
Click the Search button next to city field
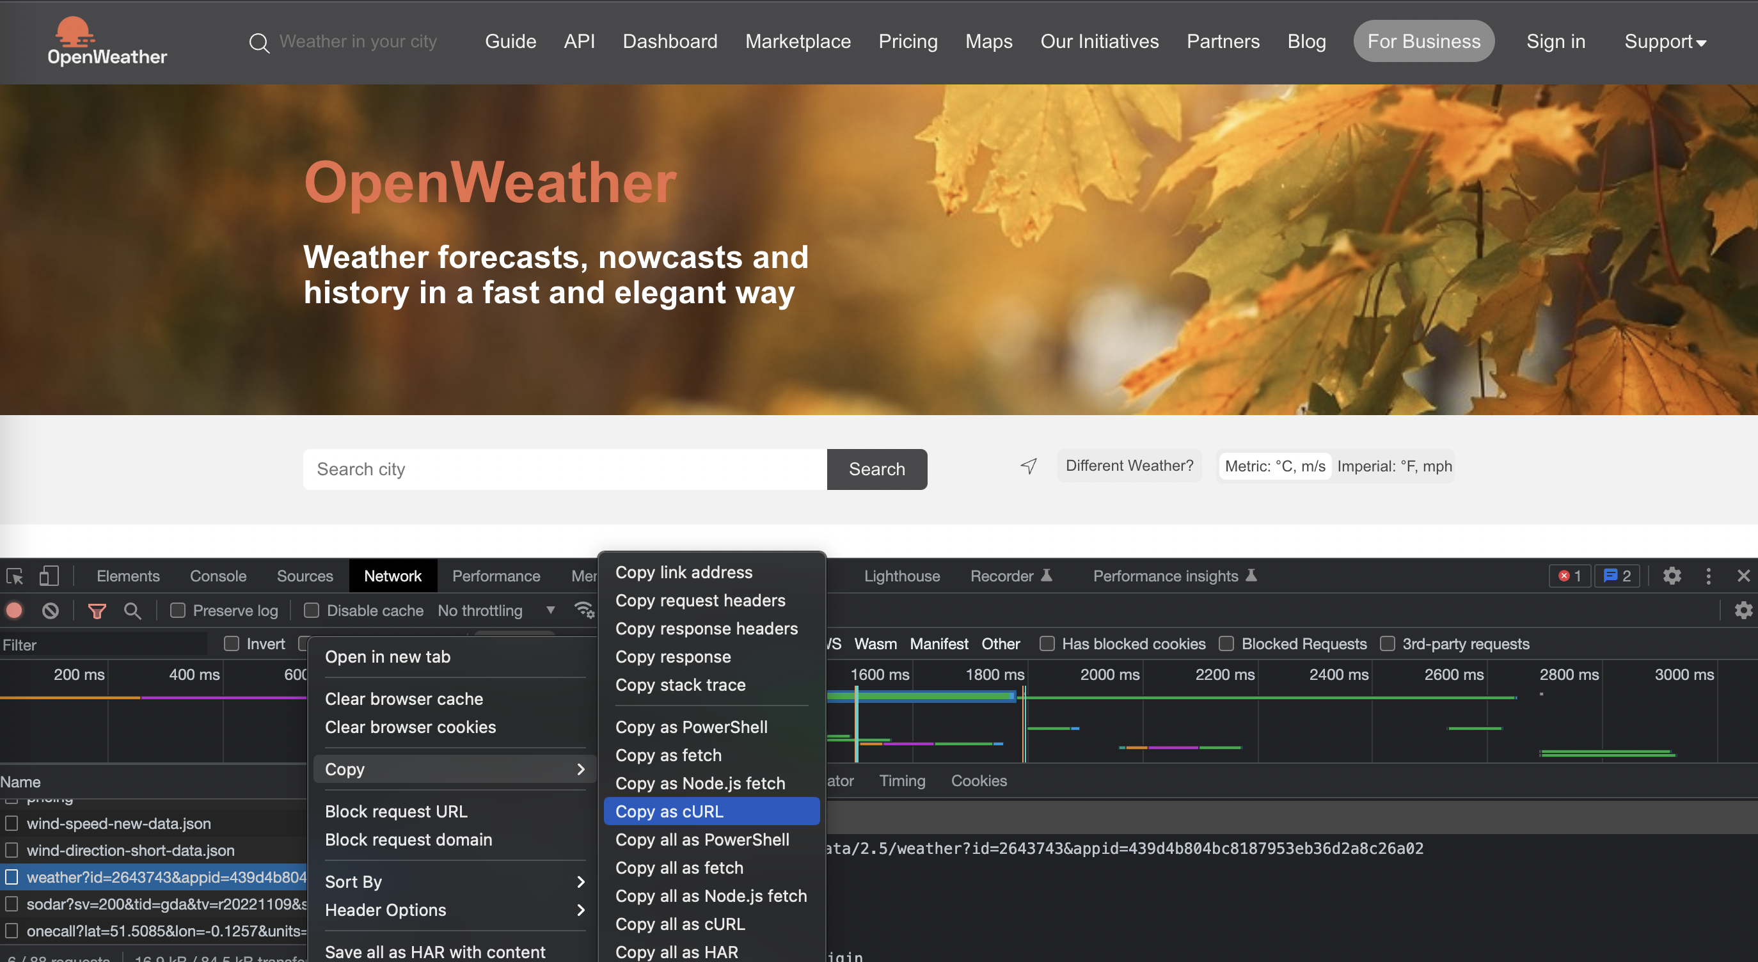point(877,469)
